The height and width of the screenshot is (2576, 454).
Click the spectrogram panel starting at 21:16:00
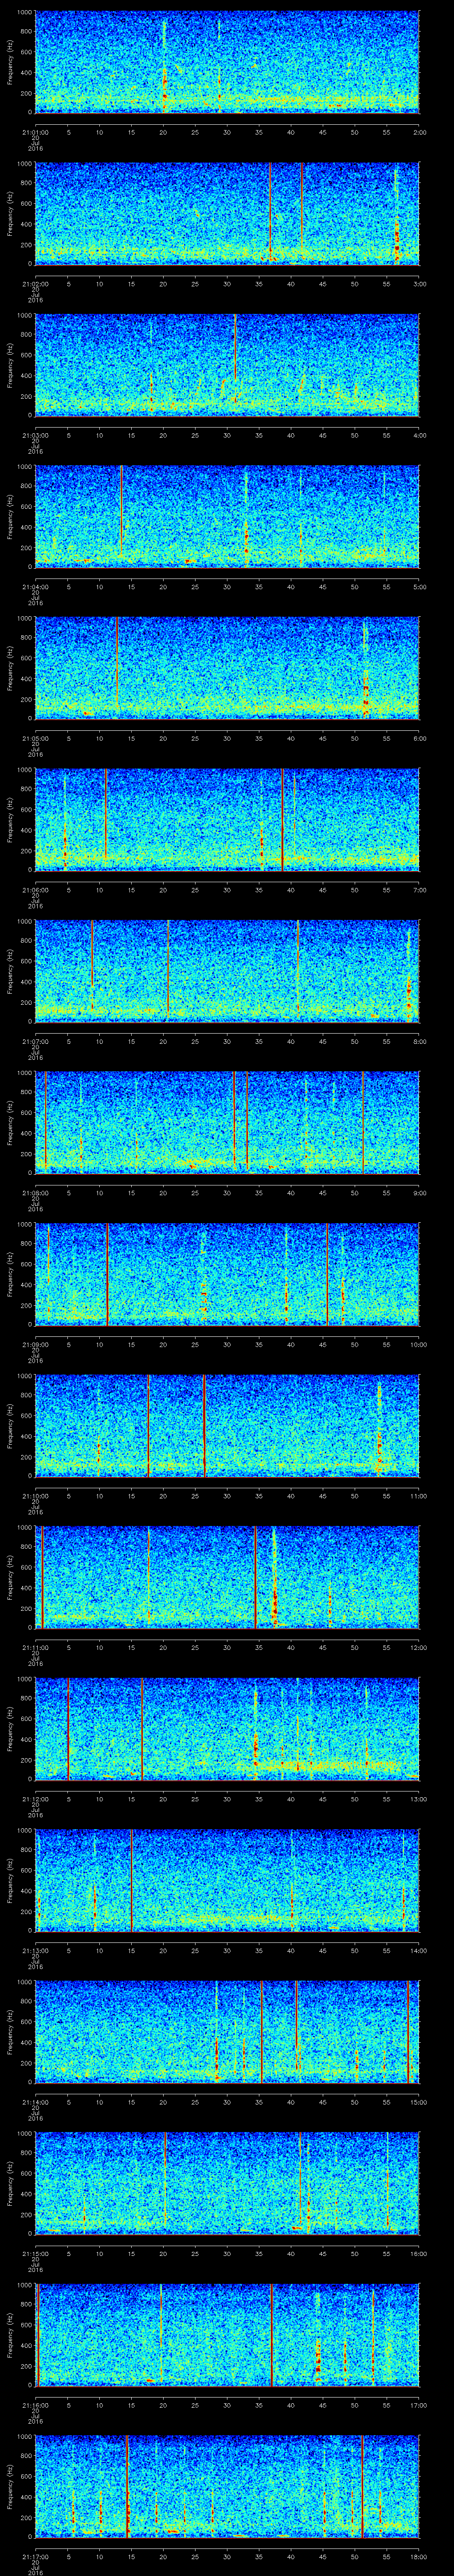(x=227, y=2334)
